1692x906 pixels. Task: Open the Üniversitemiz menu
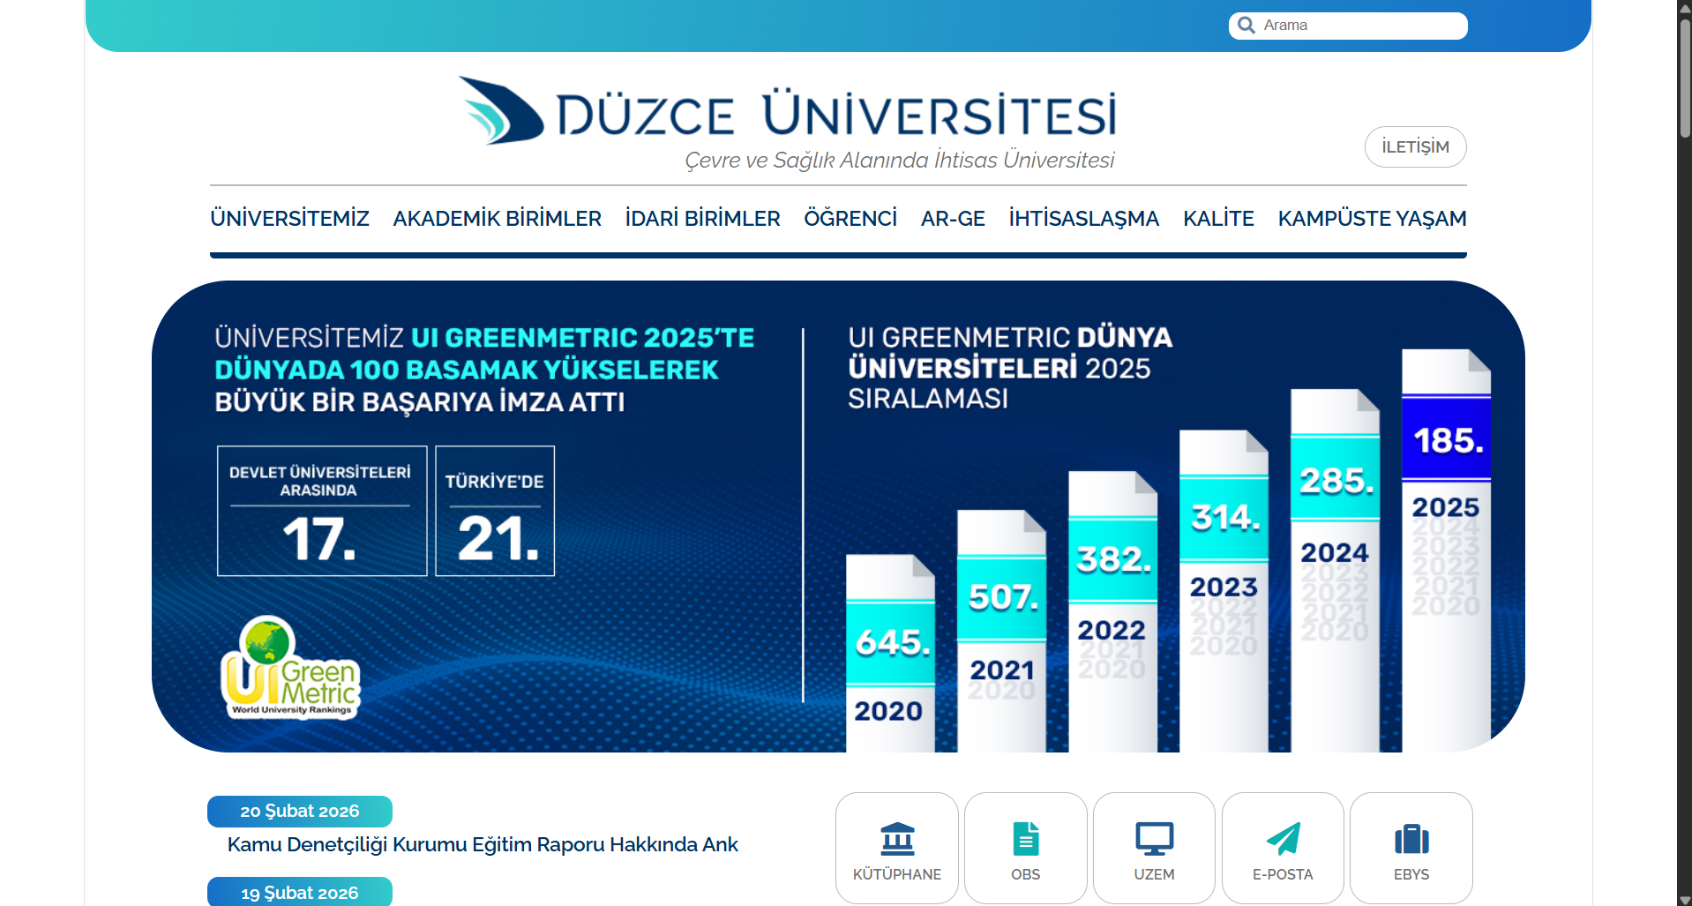(x=289, y=219)
